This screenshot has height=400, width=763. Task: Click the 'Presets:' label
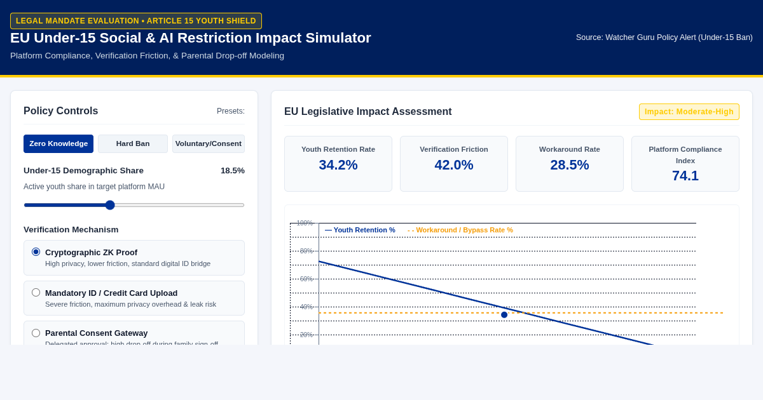[x=231, y=111]
